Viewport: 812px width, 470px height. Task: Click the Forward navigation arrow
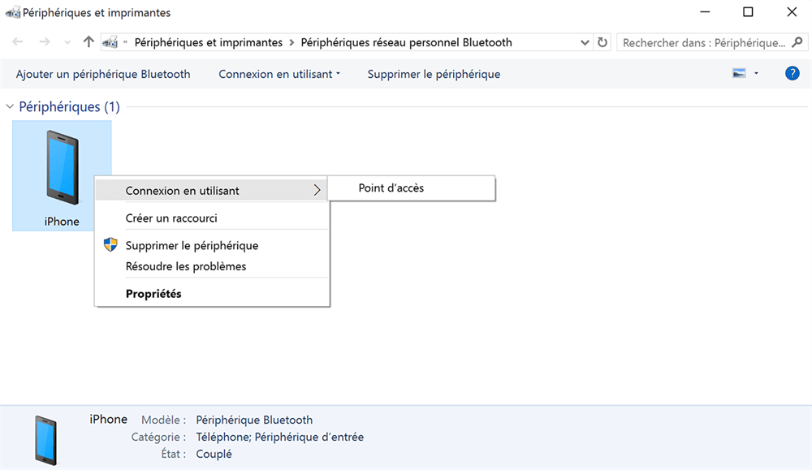tap(45, 42)
